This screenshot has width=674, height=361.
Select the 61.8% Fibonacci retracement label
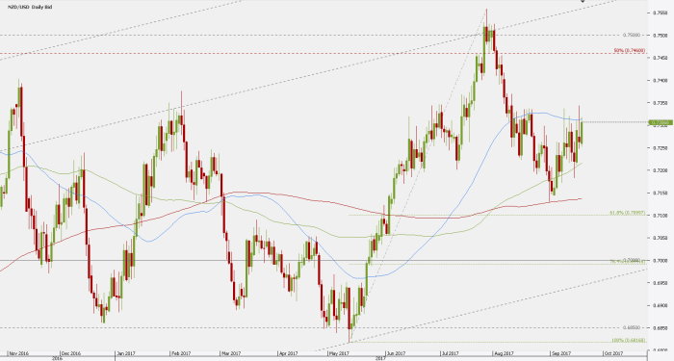(627, 213)
